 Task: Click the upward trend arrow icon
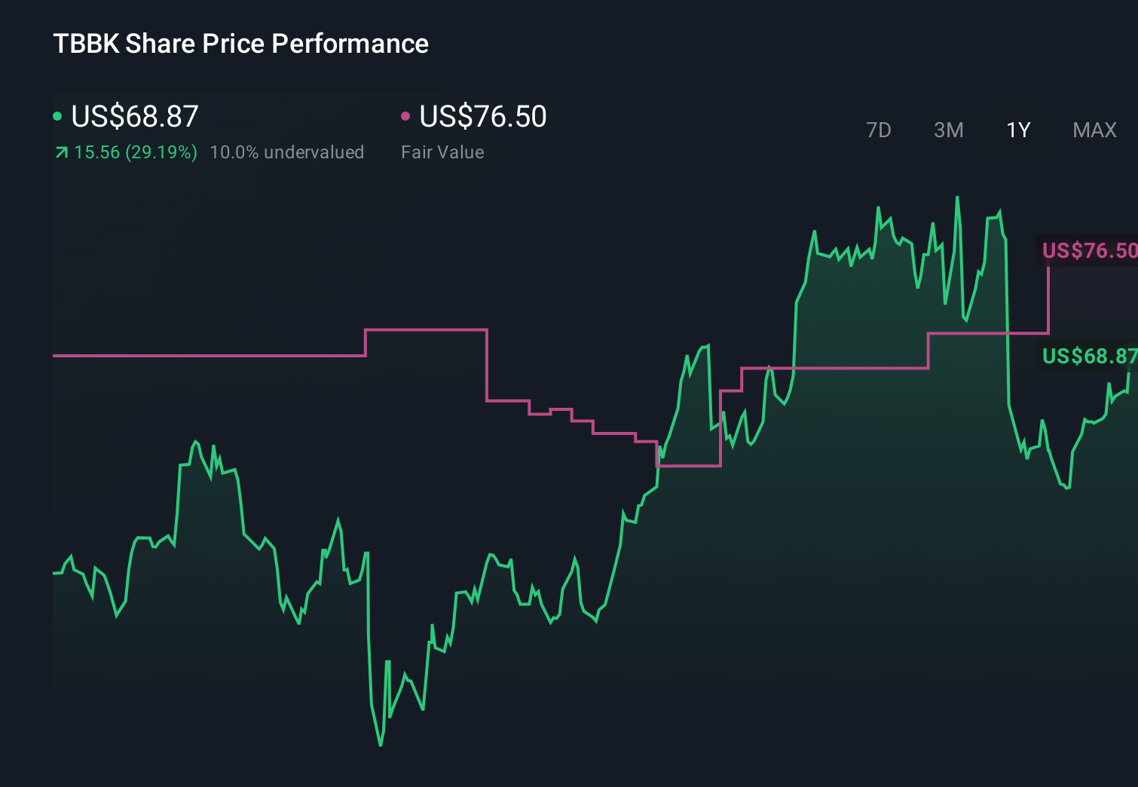tap(61, 152)
